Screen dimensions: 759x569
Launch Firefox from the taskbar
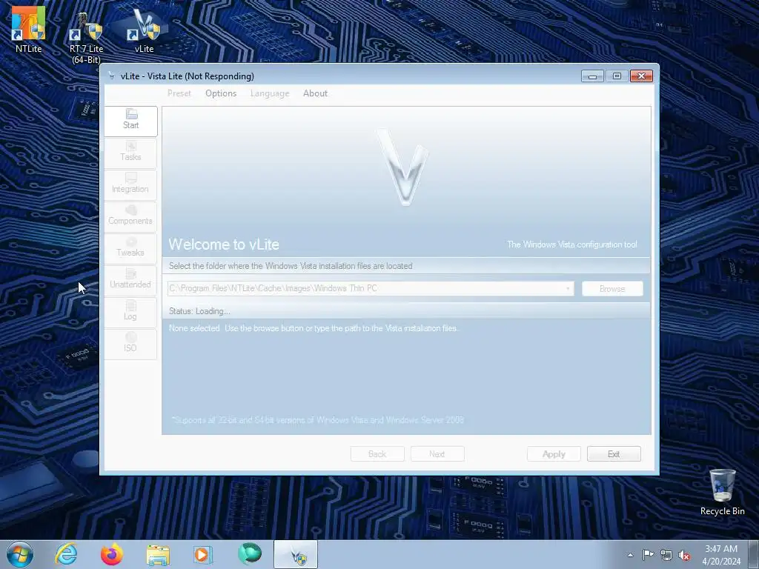(x=112, y=554)
